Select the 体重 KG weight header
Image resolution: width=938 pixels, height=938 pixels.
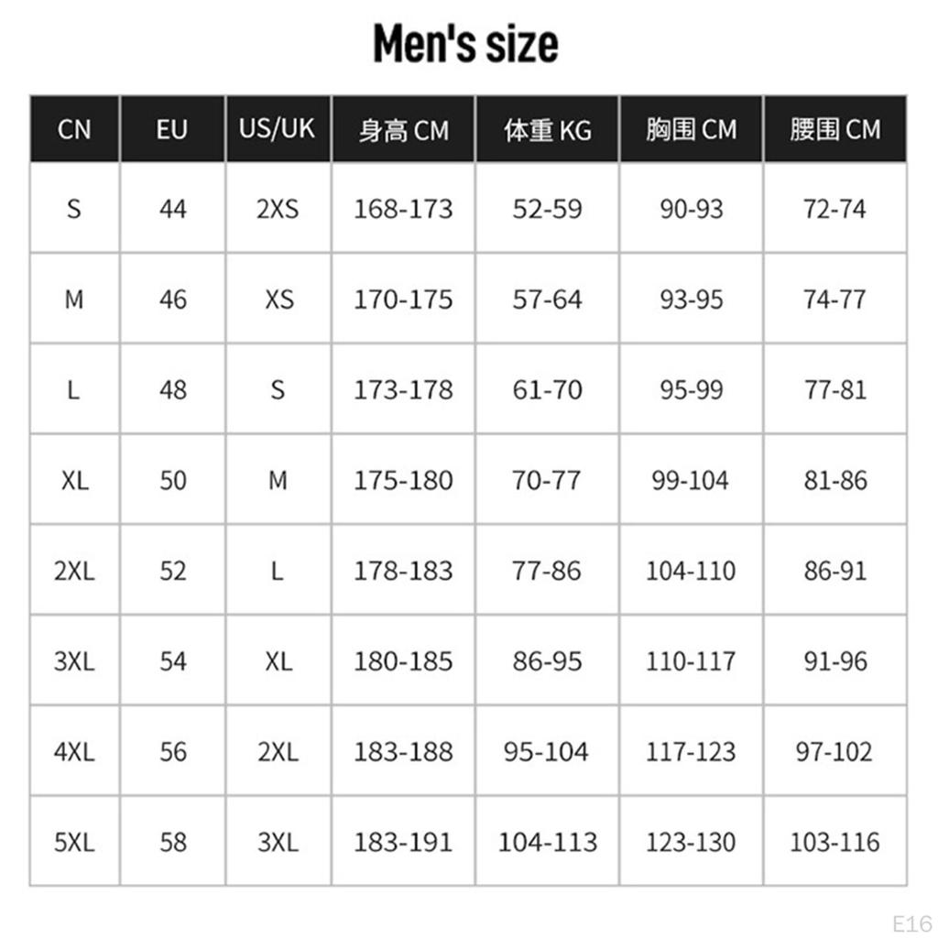[547, 130]
